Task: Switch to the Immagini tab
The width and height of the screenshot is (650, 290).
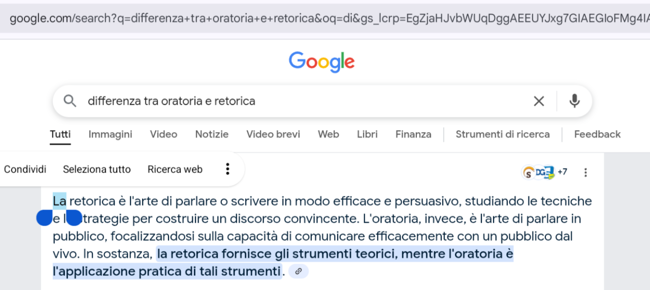Action: [x=110, y=134]
